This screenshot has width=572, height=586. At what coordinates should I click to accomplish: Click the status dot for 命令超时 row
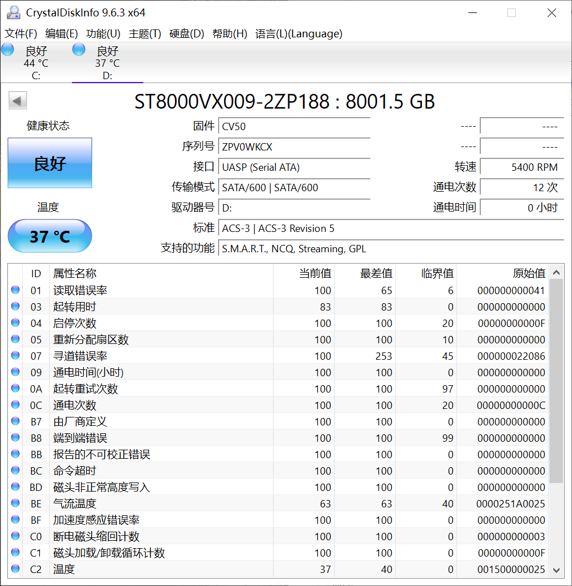pyautogui.click(x=15, y=470)
